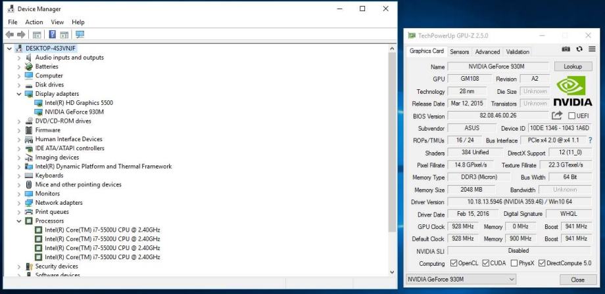Expand the Human Interface Devices node
Viewport: 605px width, 294px height.
click(x=19, y=139)
